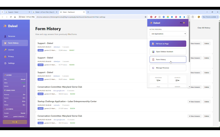
Task: Click Manage Personas in popup
Action: click(x=168, y=68)
